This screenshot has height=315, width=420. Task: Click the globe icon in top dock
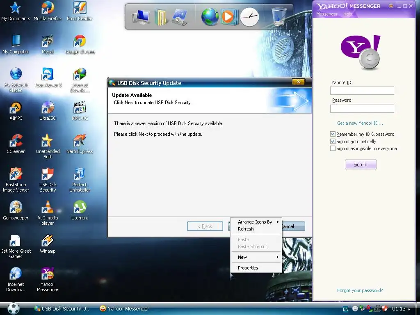click(x=210, y=16)
